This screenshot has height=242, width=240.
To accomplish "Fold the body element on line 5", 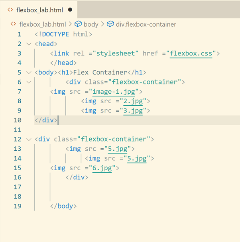I will point(28,72).
